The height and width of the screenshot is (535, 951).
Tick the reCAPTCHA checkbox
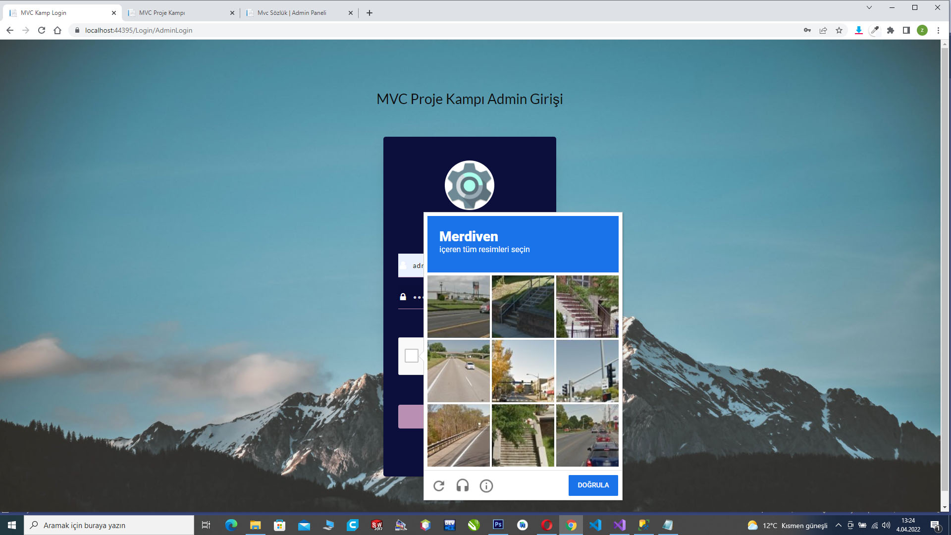click(412, 356)
